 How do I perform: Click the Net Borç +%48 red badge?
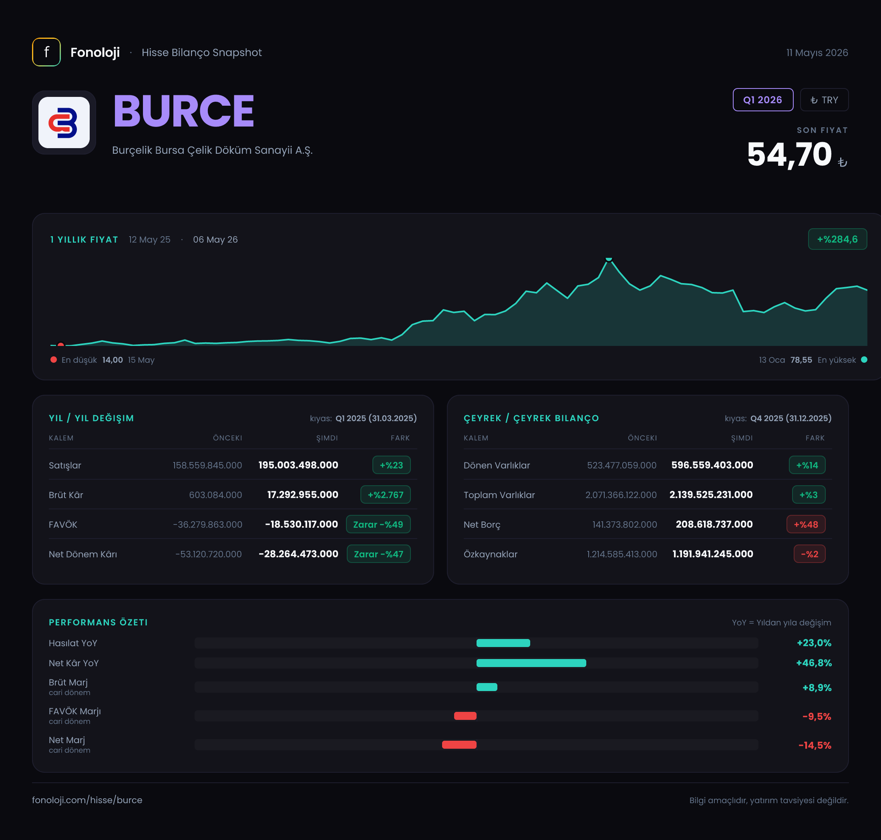tap(806, 524)
